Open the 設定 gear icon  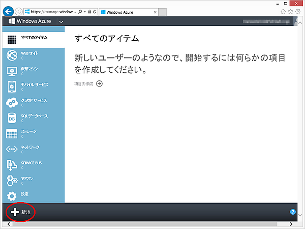pyautogui.click(x=11, y=196)
